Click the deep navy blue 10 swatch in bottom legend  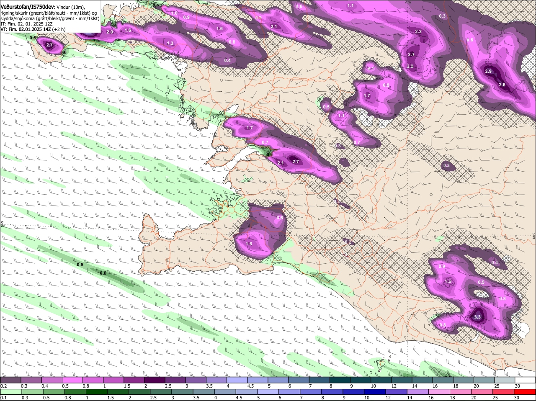coord(375,392)
